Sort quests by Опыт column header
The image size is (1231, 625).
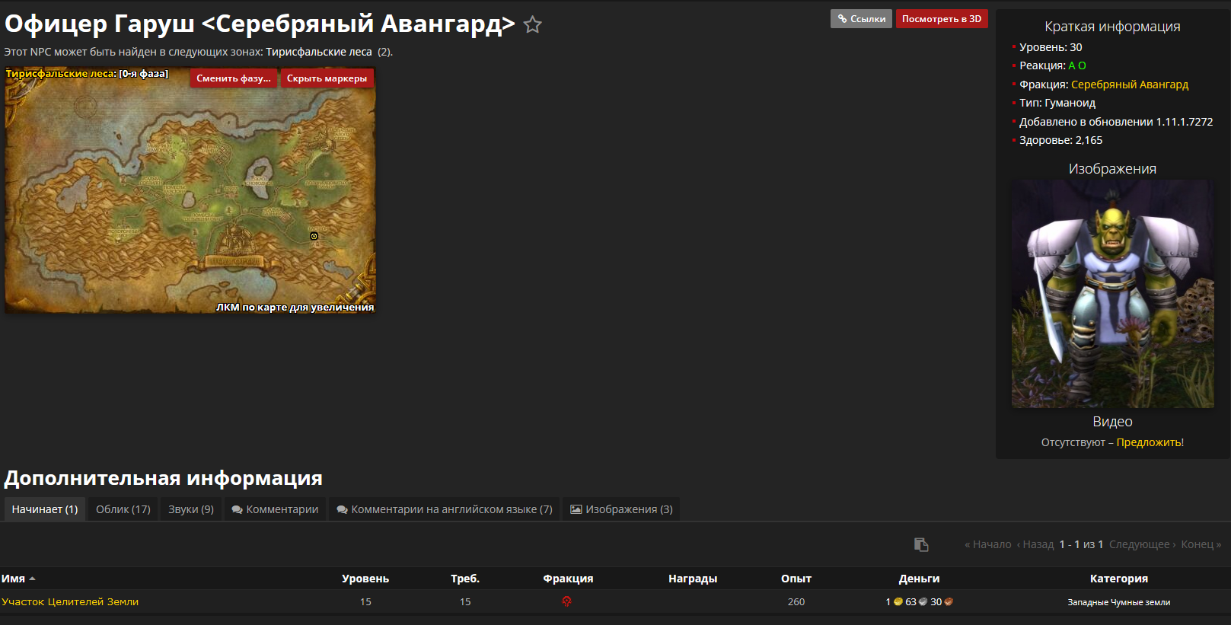coord(796,579)
